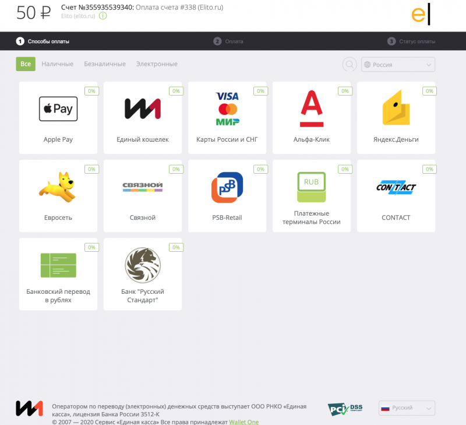This screenshot has height=425, width=466.
Task: Open the Русский language dropdown
Action: (x=407, y=408)
